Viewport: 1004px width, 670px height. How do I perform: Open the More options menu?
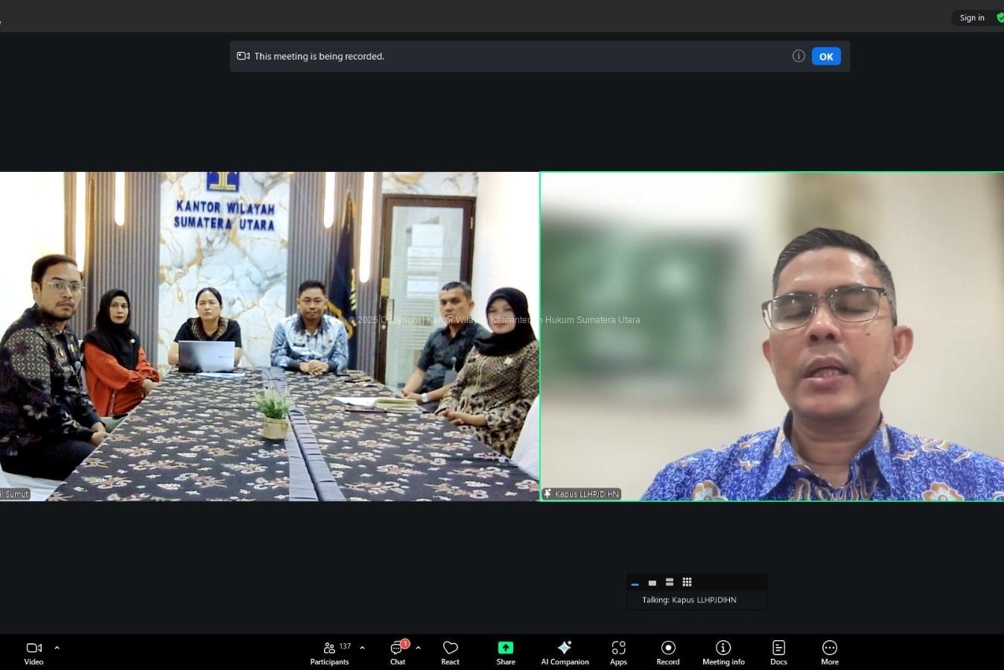(830, 652)
